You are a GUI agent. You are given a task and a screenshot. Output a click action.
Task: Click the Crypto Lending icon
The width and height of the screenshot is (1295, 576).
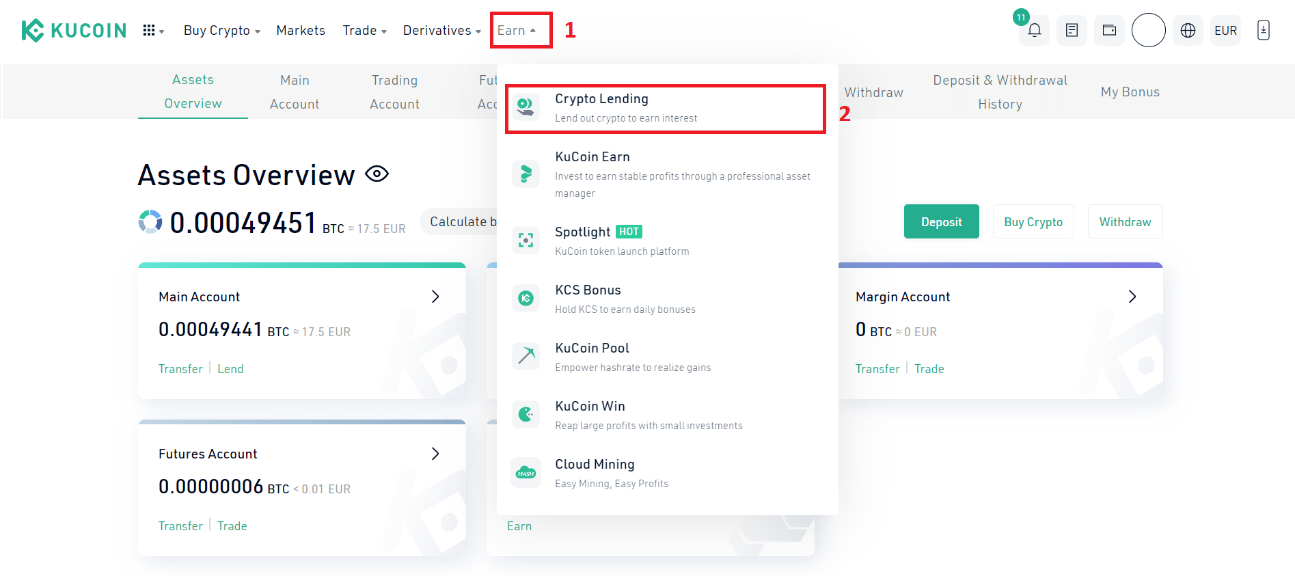click(x=526, y=107)
